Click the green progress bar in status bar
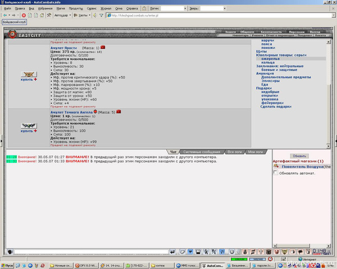 click(239, 259)
